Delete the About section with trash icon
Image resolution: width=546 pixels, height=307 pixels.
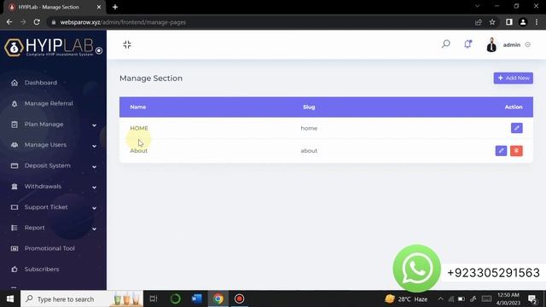tap(516, 151)
